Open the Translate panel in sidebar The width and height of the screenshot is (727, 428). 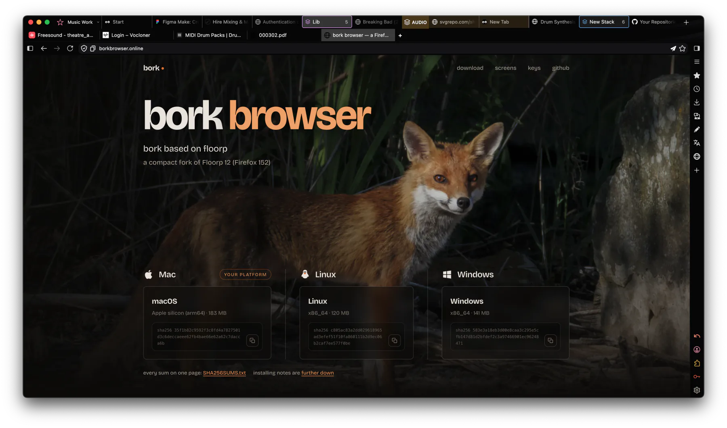697,143
